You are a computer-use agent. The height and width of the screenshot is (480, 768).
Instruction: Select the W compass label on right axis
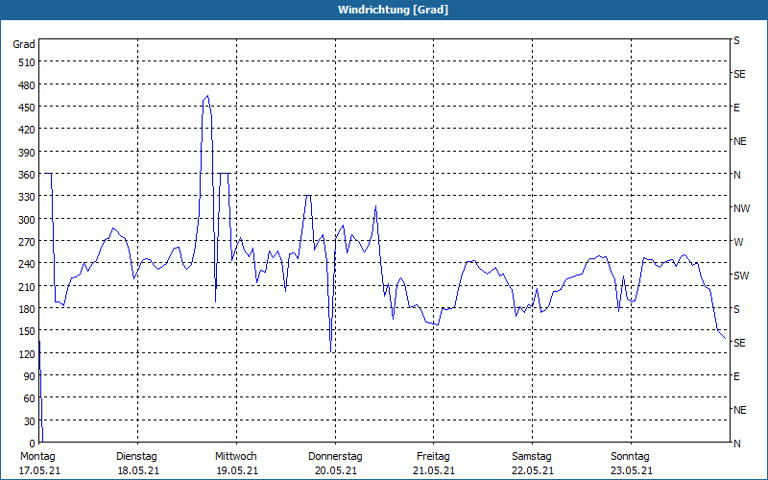click(738, 242)
